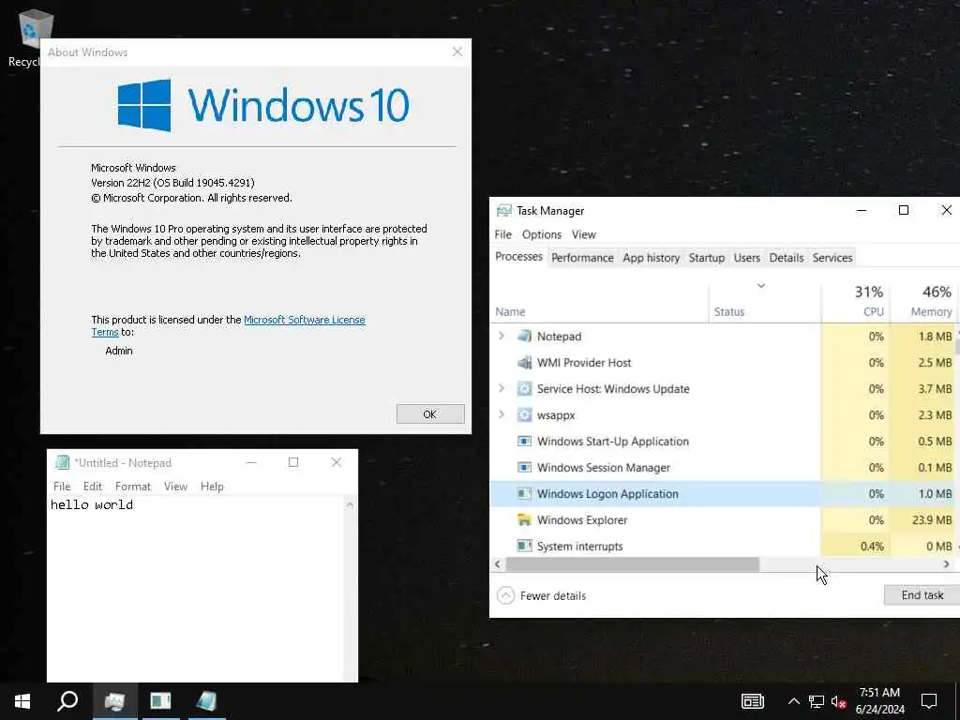The image size is (960, 720).
Task: Click the second taskbar app icon
Action: 160,701
